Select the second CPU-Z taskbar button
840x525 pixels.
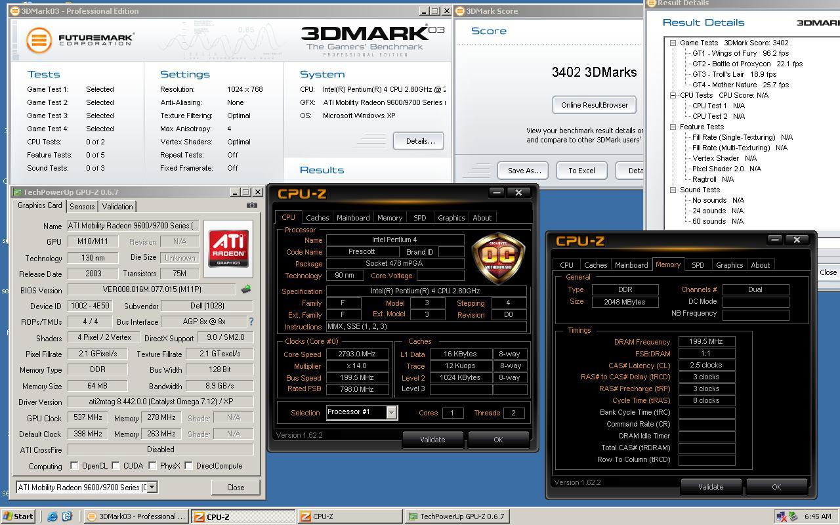point(349,516)
